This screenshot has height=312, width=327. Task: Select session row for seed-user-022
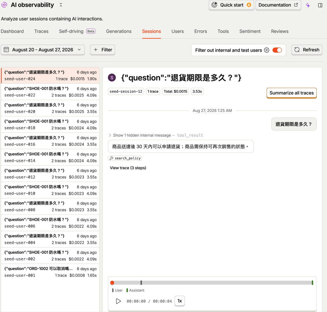point(50,92)
